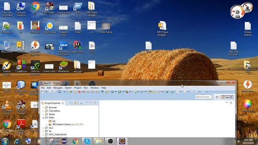Select the src folder under Hello
Screen dimensions: 258x145
tap(54, 121)
